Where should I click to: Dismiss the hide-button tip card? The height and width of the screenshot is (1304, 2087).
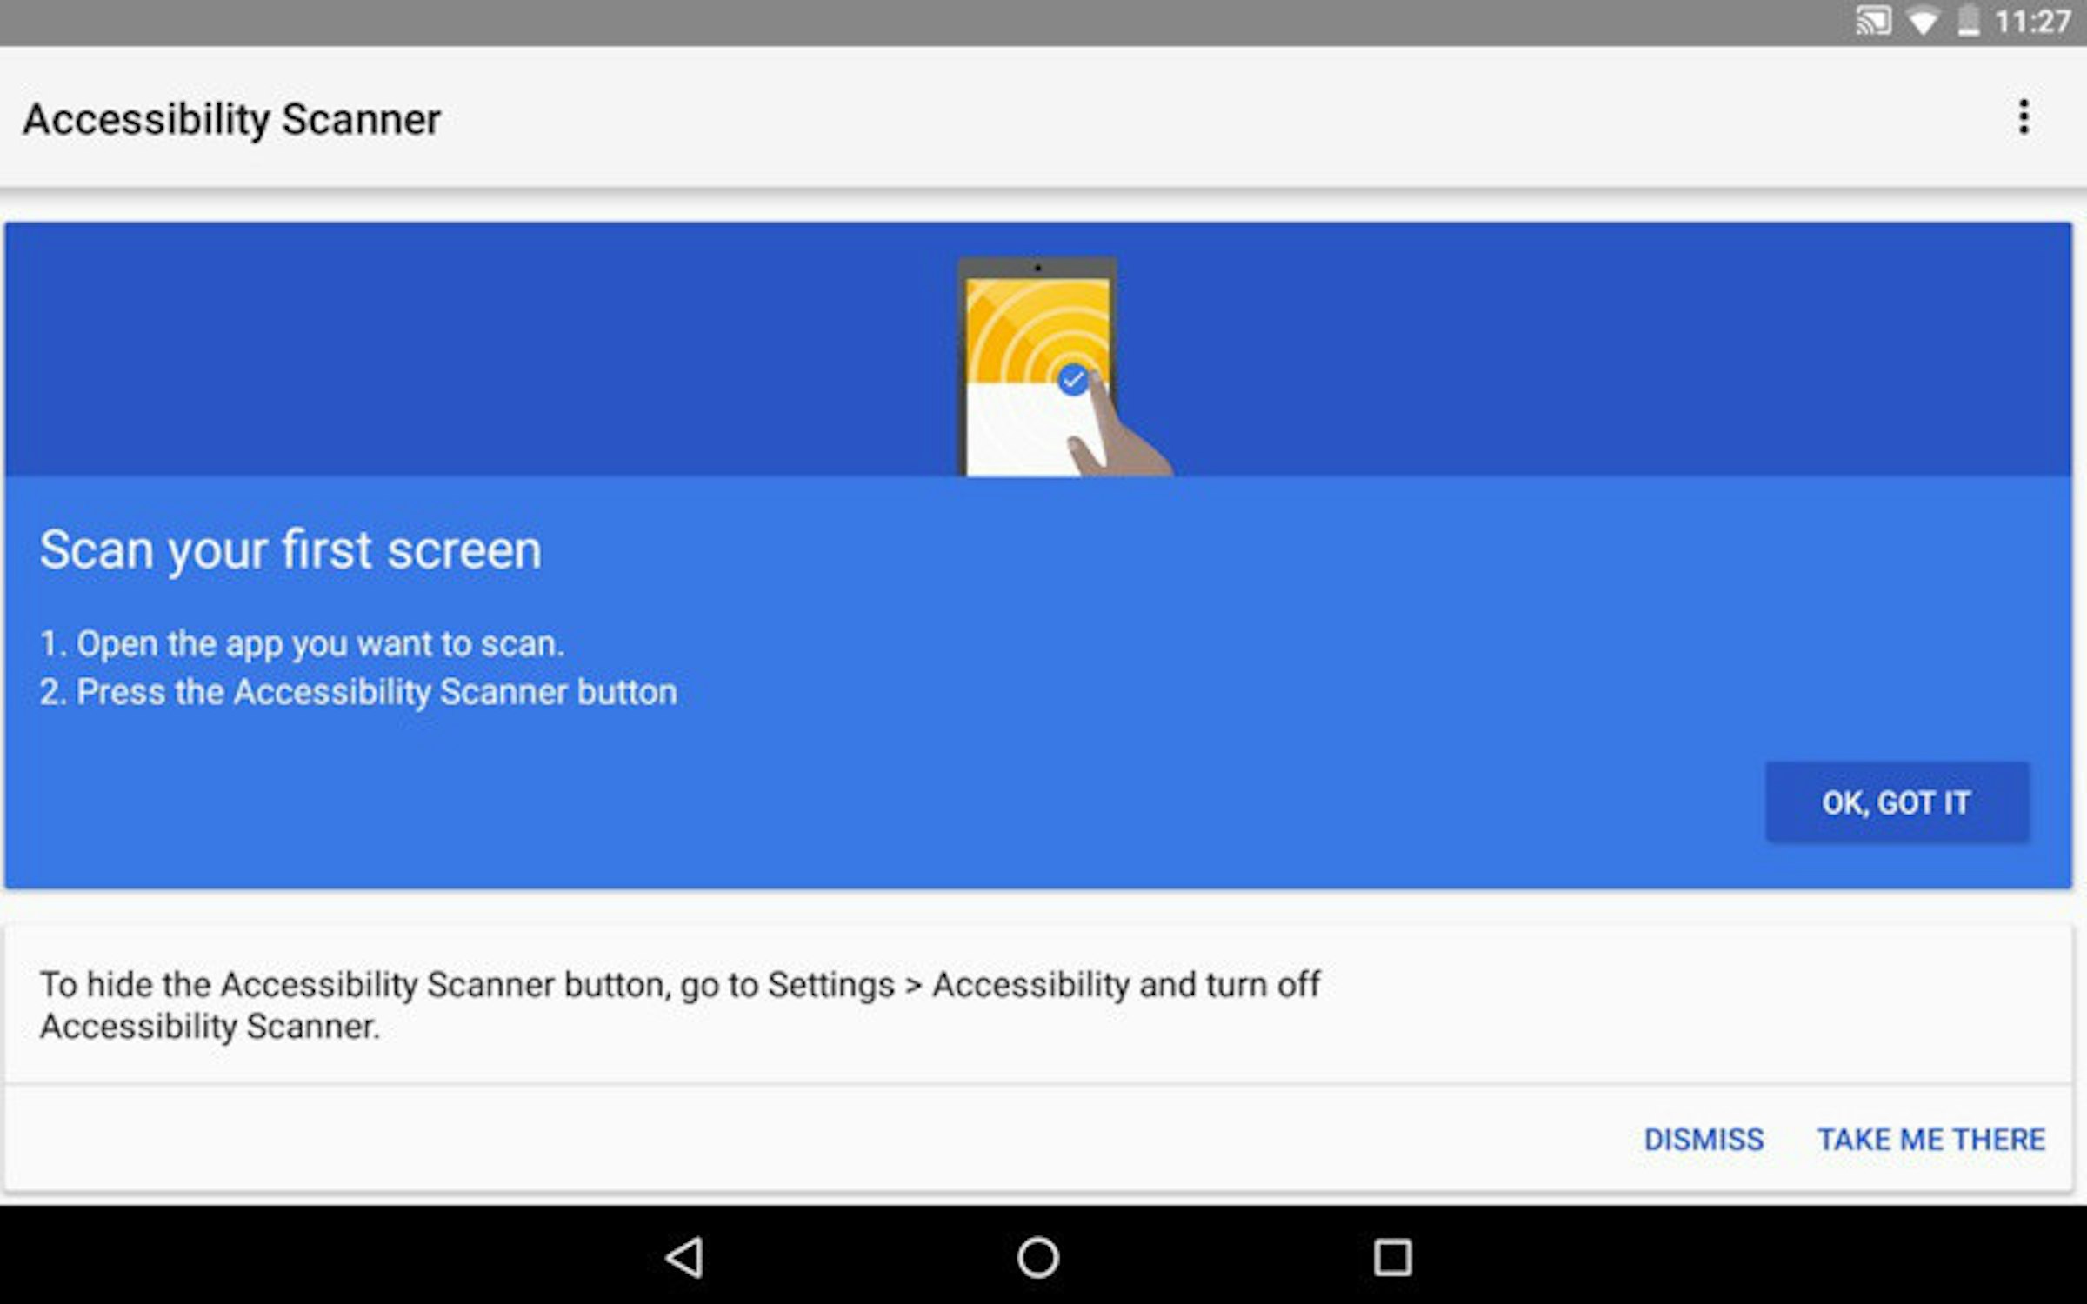pyautogui.click(x=1704, y=1139)
